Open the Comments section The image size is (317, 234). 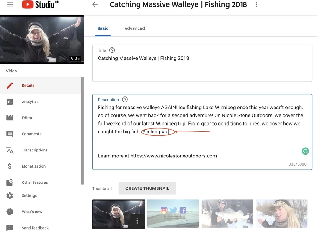(x=31, y=134)
